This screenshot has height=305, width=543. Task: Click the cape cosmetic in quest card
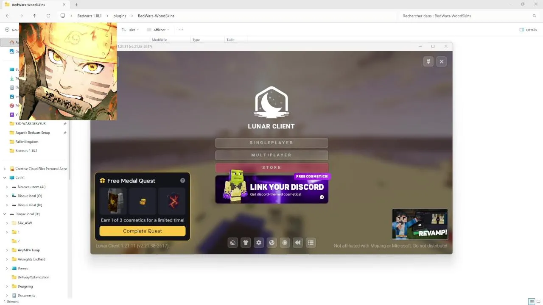[113, 201]
